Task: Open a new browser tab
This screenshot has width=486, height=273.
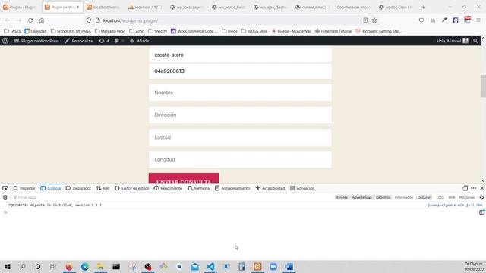Action: tap(424, 7)
